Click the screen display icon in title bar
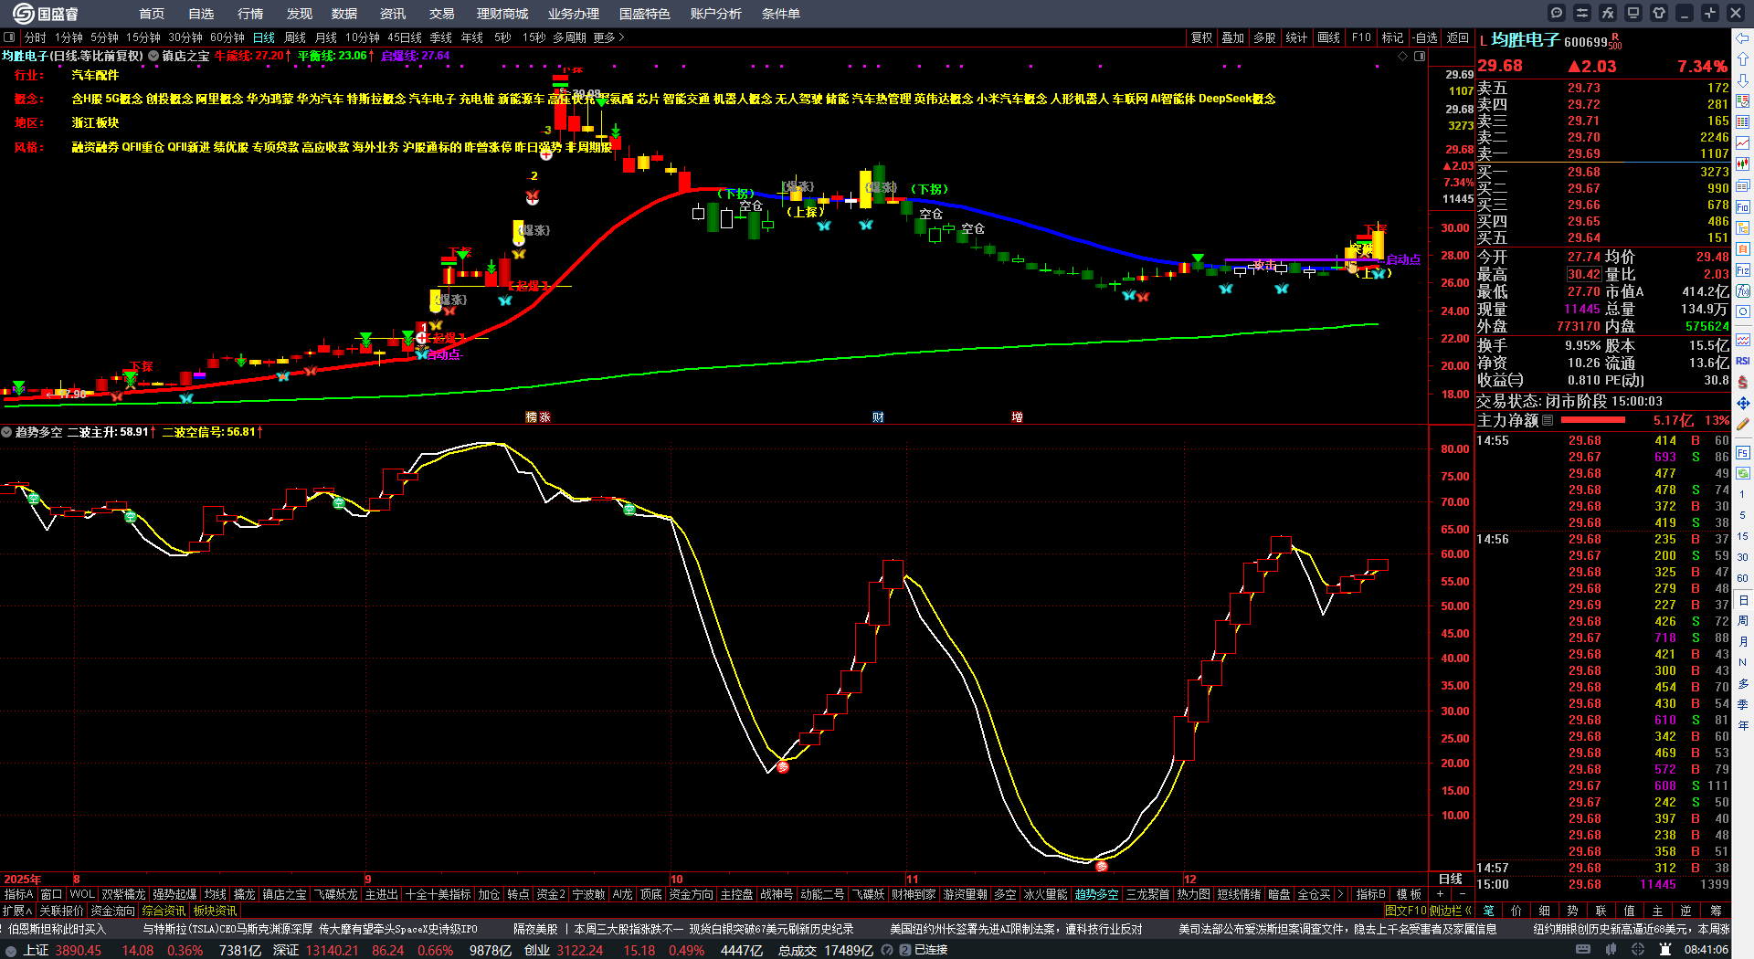 coord(1633,13)
